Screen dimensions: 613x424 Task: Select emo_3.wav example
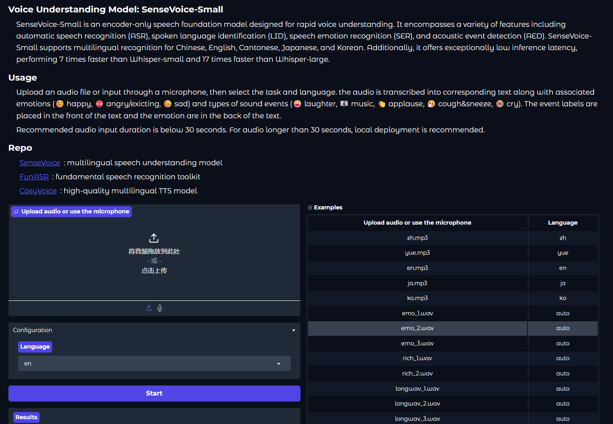coord(418,343)
